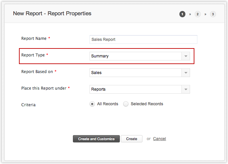
Task: Click the Cancel link
Action: pos(159,139)
